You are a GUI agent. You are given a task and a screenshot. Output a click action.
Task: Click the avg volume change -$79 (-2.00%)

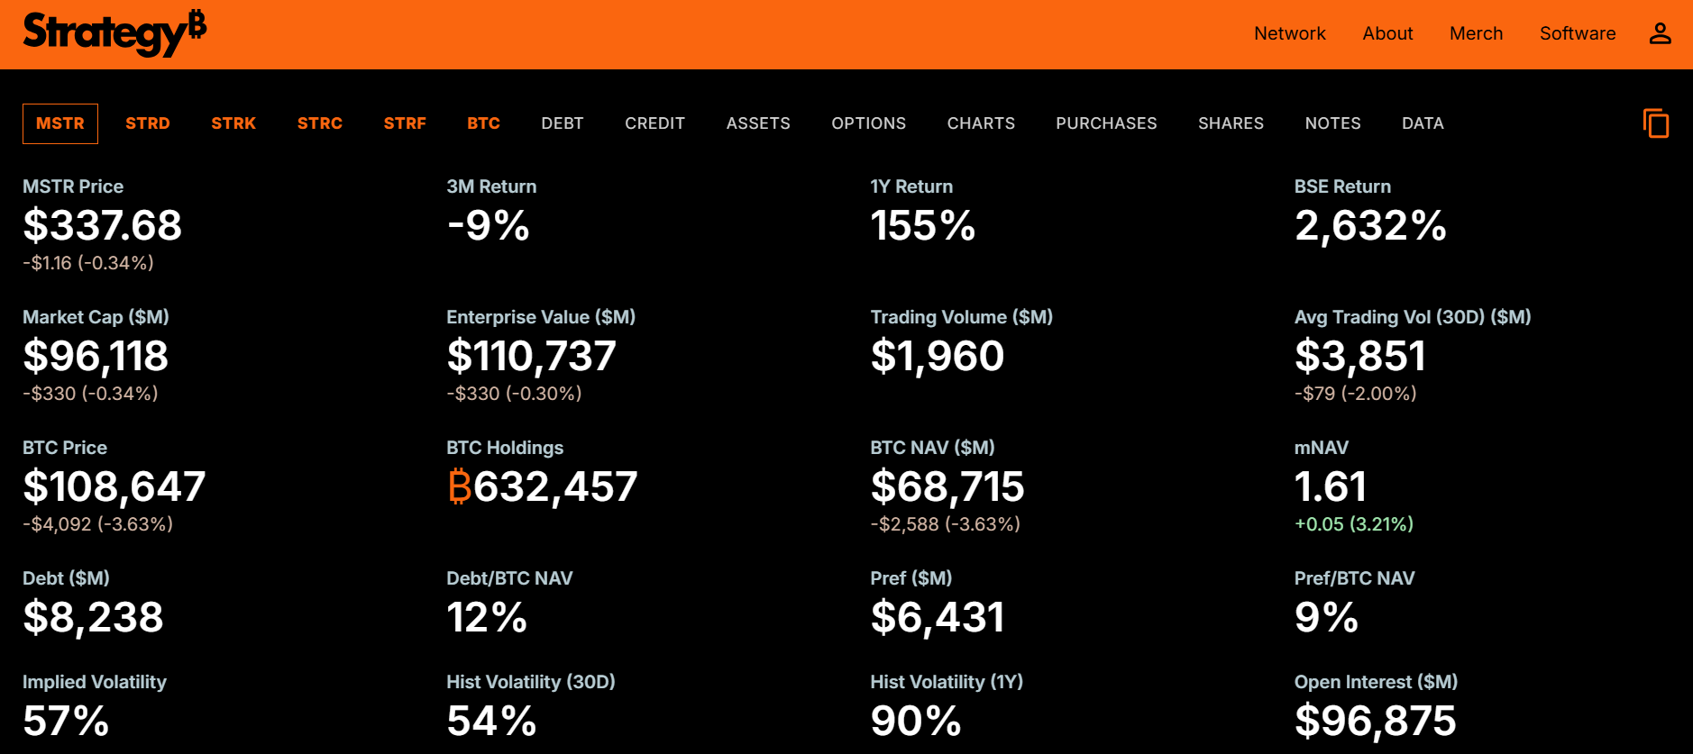[x=1356, y=394]
